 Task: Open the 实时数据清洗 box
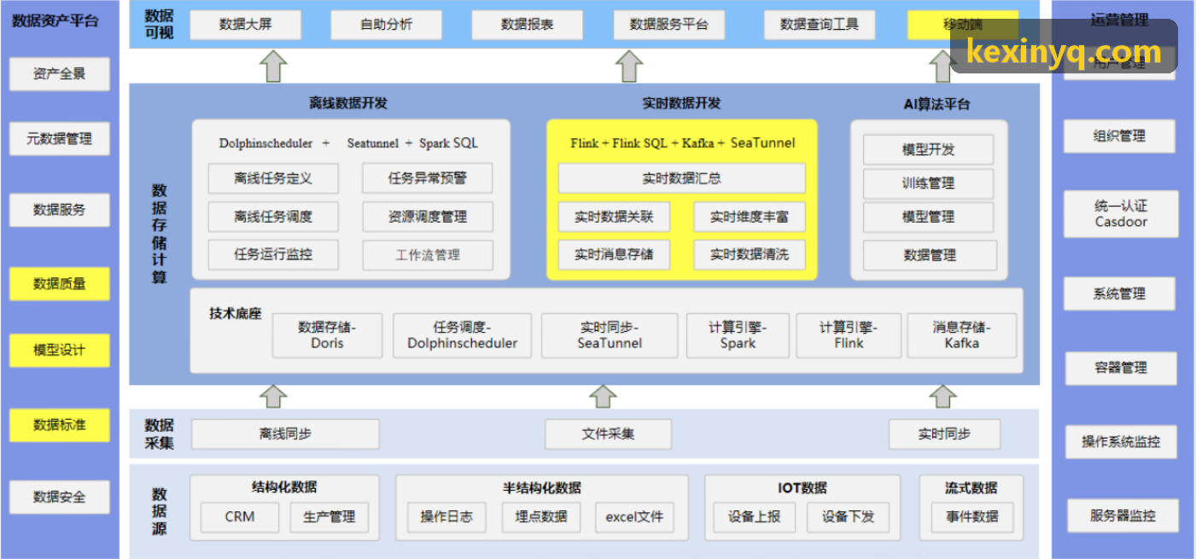coord(750,254)
